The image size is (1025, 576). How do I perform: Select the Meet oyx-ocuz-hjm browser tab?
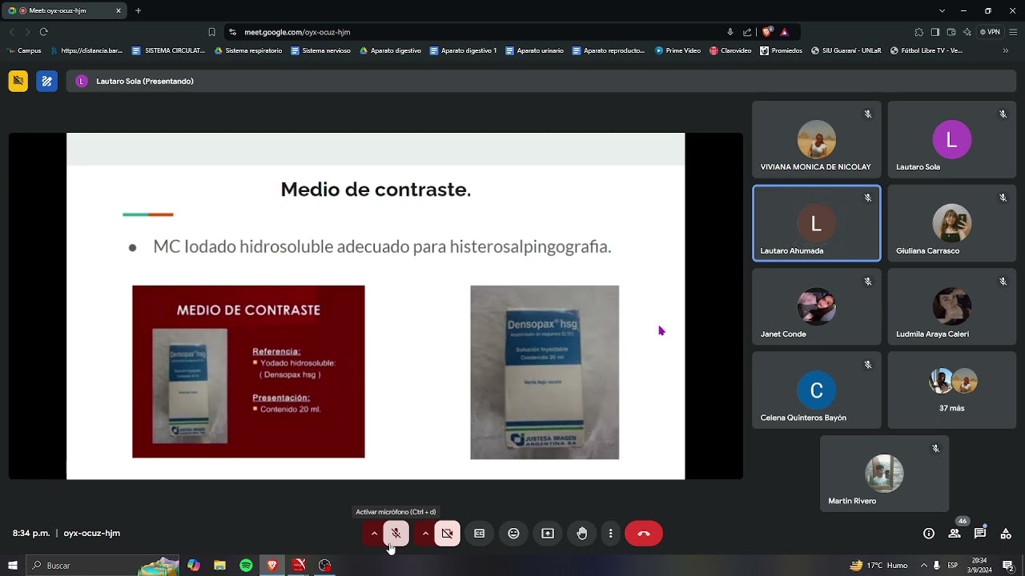point(64,11)
